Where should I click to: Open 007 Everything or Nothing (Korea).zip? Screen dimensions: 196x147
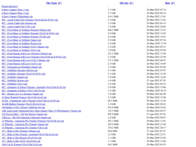tap(21, 44)
